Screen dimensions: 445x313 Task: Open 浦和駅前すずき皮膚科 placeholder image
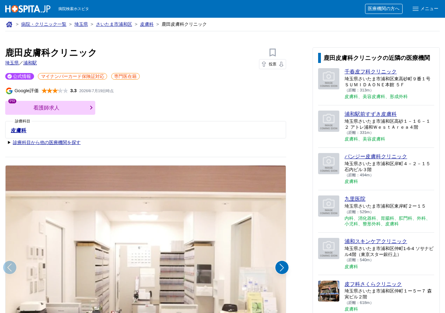pos(329,121)
